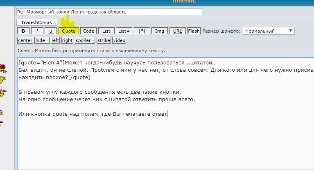Align text right with right button
This screenshot has width=314, height=170.
(x=67, y=40)
